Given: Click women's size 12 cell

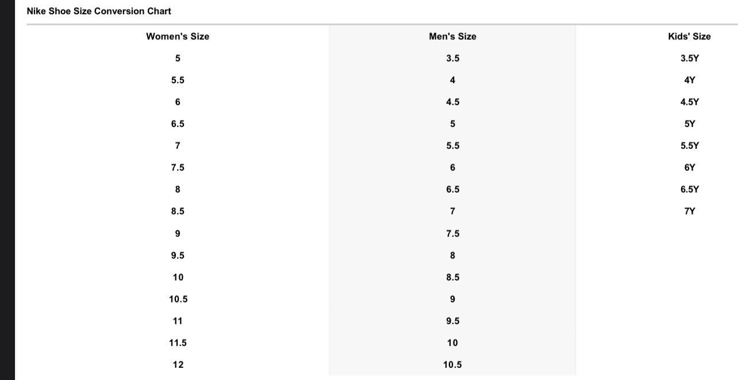Looking at the screenshot, I should pyautogui.click(x=178, y=364).
